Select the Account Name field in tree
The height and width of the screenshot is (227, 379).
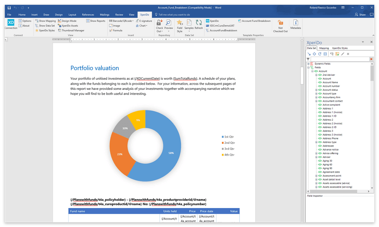tap(330, 82)
